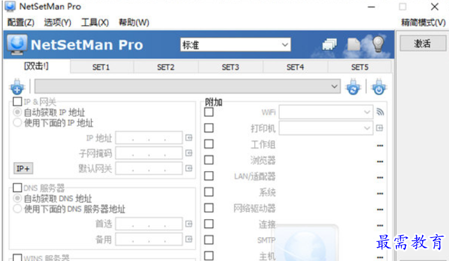This screenshot has height=261, width=449.
Task: Enable the IP & 网关 checkbox
Action: (17, 102)
